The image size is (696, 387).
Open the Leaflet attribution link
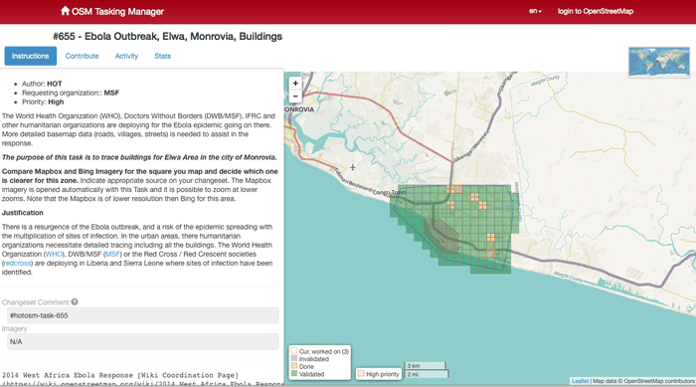pyautogui.click(x=580, y=381)
